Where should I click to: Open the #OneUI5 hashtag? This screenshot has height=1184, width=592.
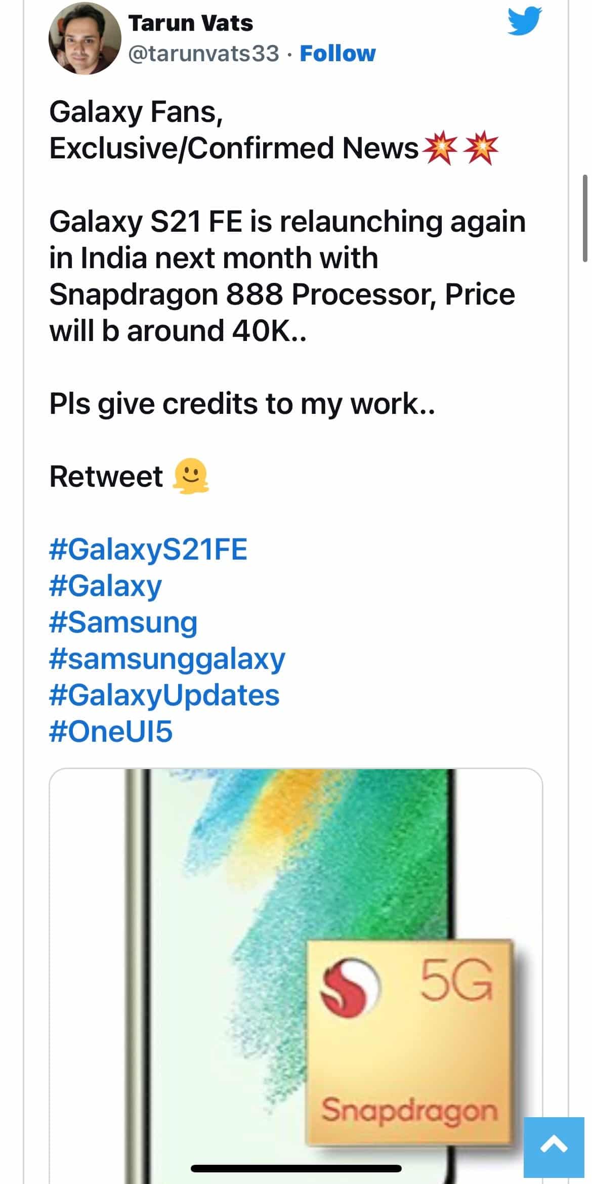pos(111,732)
